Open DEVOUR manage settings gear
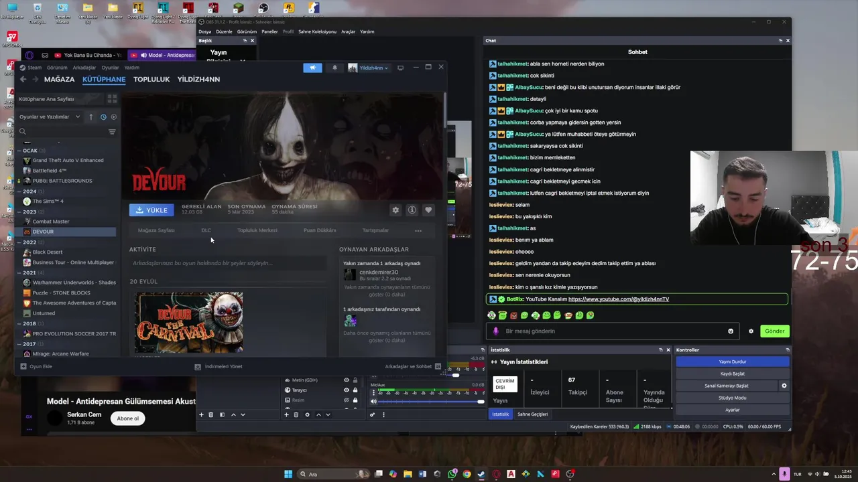The width and height of the screenshot is (858, 482). tap(395, 210)
